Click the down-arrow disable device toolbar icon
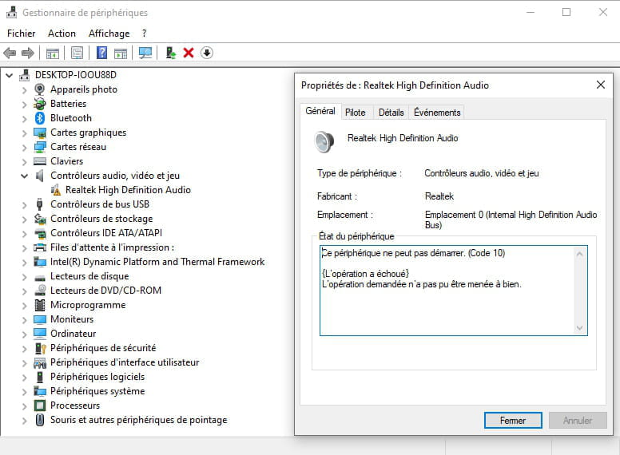This screenshot has height=455, width=620. [x=207, y=53]
